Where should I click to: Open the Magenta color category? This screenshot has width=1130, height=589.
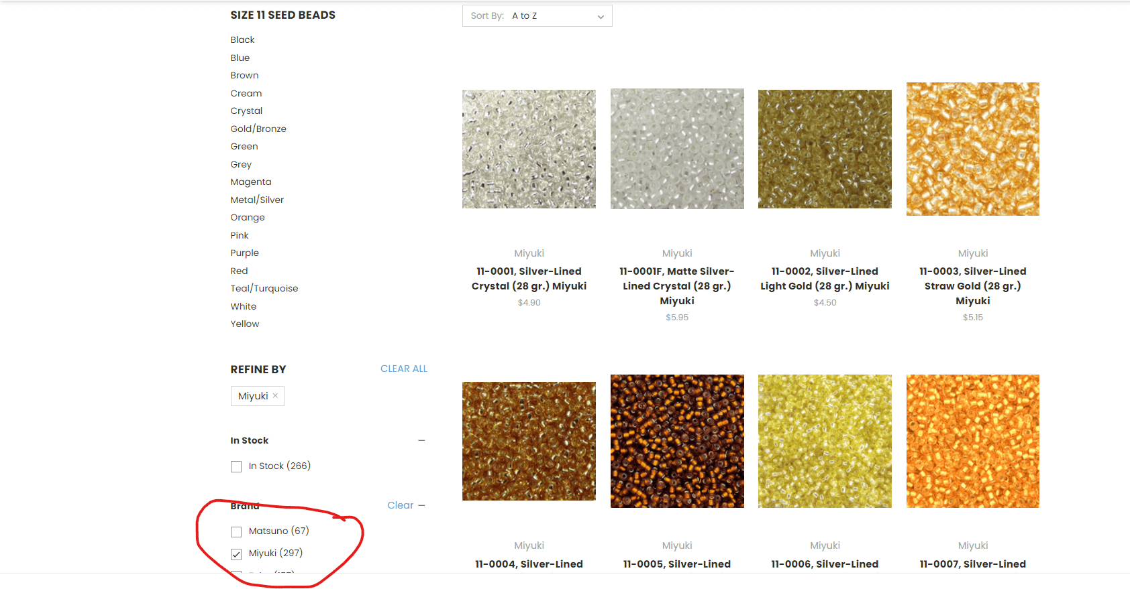point(251,182)
